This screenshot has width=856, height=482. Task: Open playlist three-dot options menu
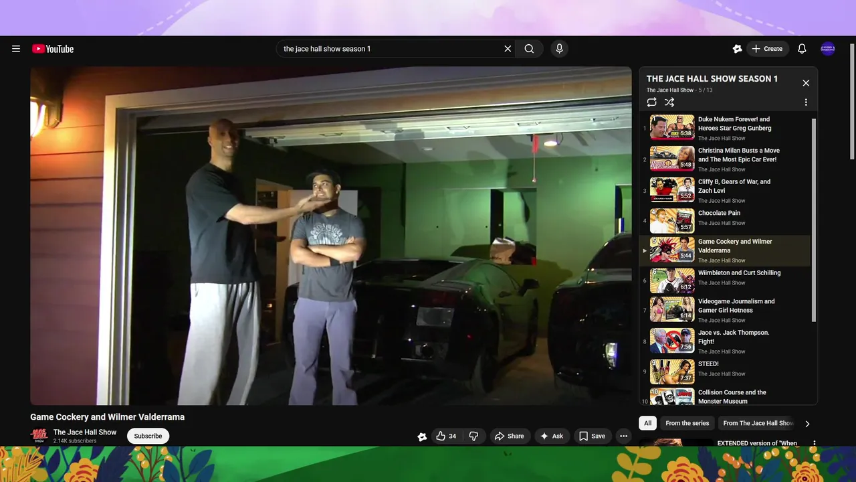pyautogui.click(x=806, y=102)
